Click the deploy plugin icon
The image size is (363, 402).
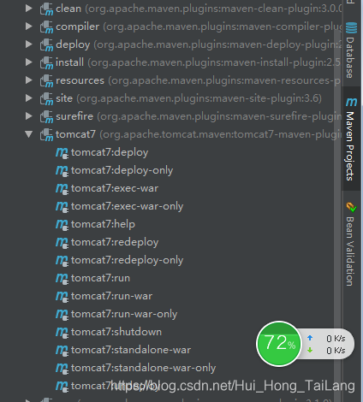pyautogui.click(x=46, y=44)
